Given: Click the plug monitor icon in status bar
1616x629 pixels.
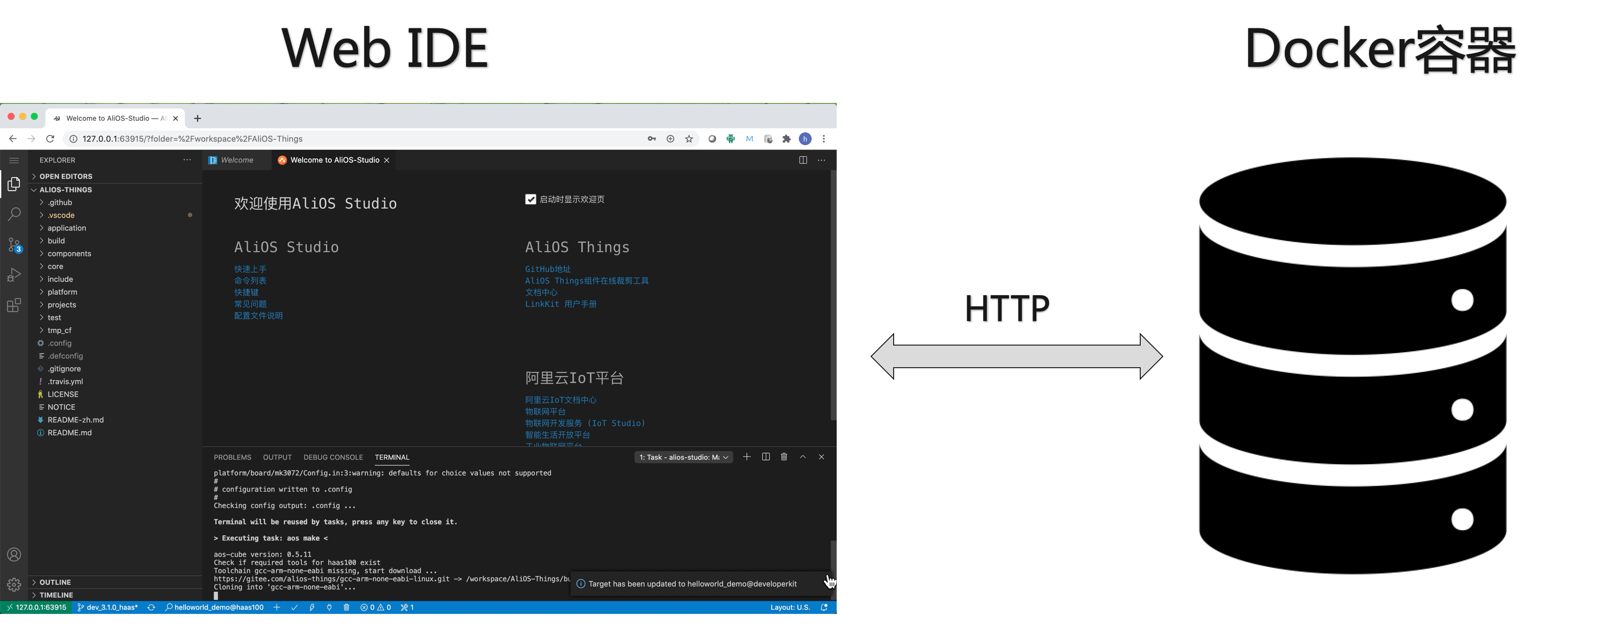Looking at the screenshot, I should (329, 608).
